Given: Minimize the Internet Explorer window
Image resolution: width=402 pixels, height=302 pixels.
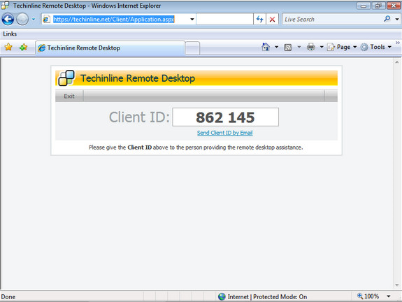Looking at the screenshot, I should pyautogui.click(x=364, y=6).
